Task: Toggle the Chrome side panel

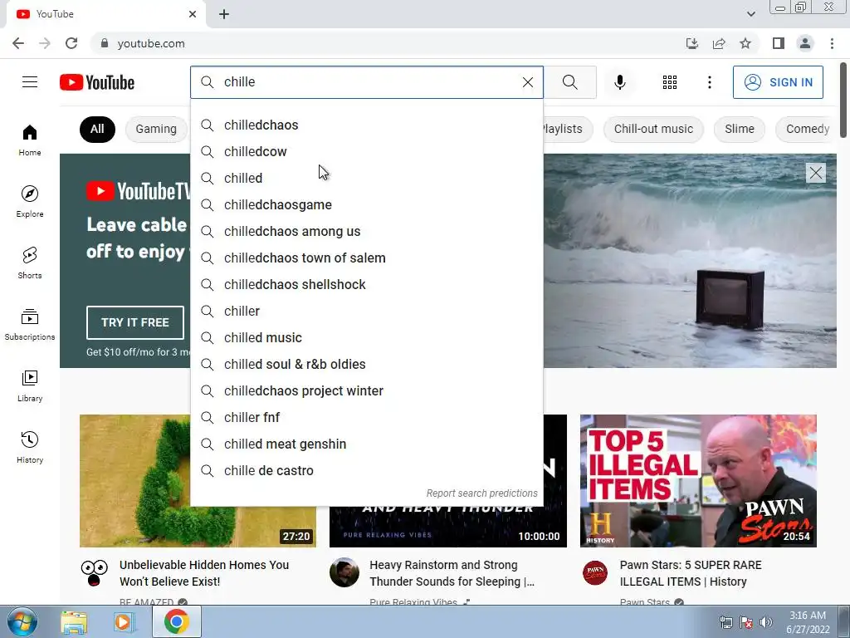Action: click(779, 43)
